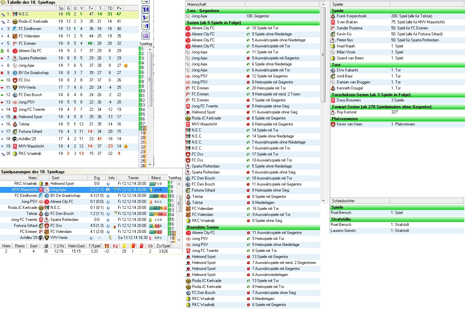The height and width of the screenshot is (309, 465).
Task: Toggle the home-only 1:1 table button
Action: click(x=146, y=18)
